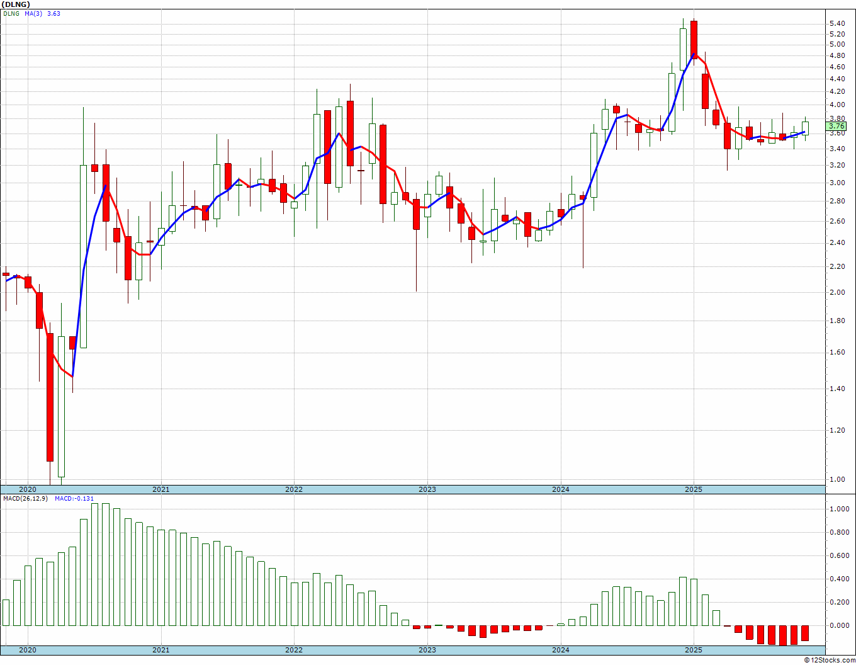
Task: Click 2020 on the price chart time axis
Action: tap(28, 489)
